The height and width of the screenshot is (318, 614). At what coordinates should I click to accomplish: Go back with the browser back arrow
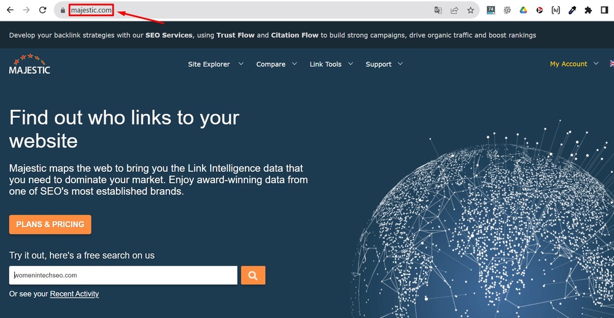point(10,10)
